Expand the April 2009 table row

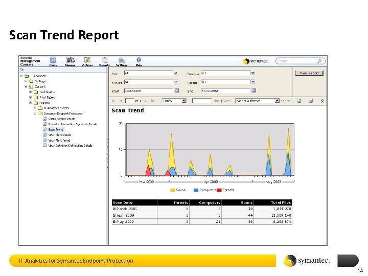point(114,215)
